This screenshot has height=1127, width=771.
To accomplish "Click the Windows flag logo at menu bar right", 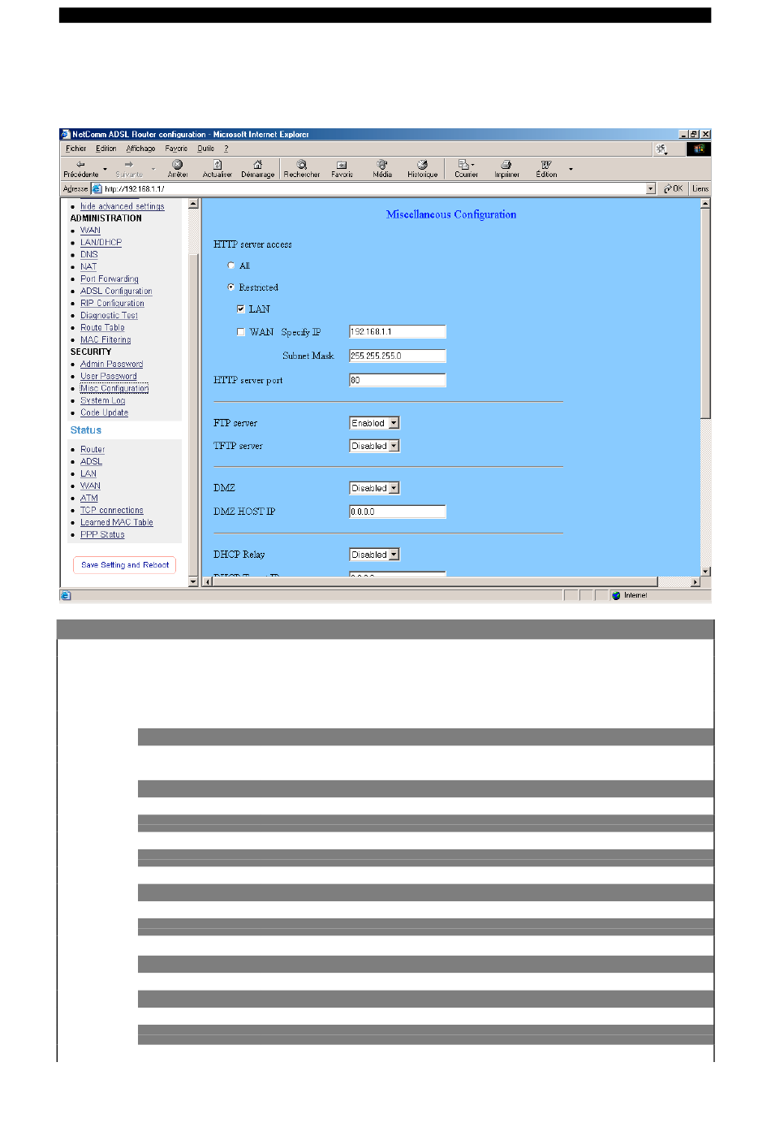I will pos(698,149).
